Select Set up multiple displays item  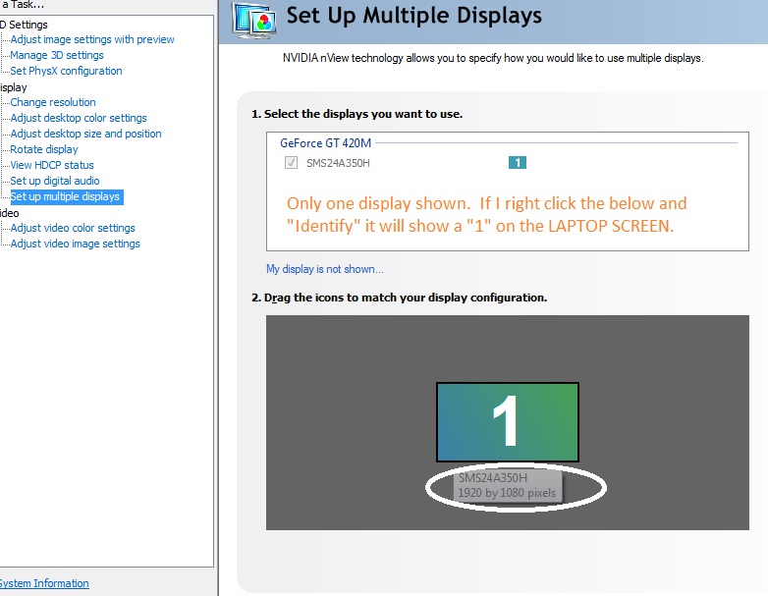coord(67,196)
